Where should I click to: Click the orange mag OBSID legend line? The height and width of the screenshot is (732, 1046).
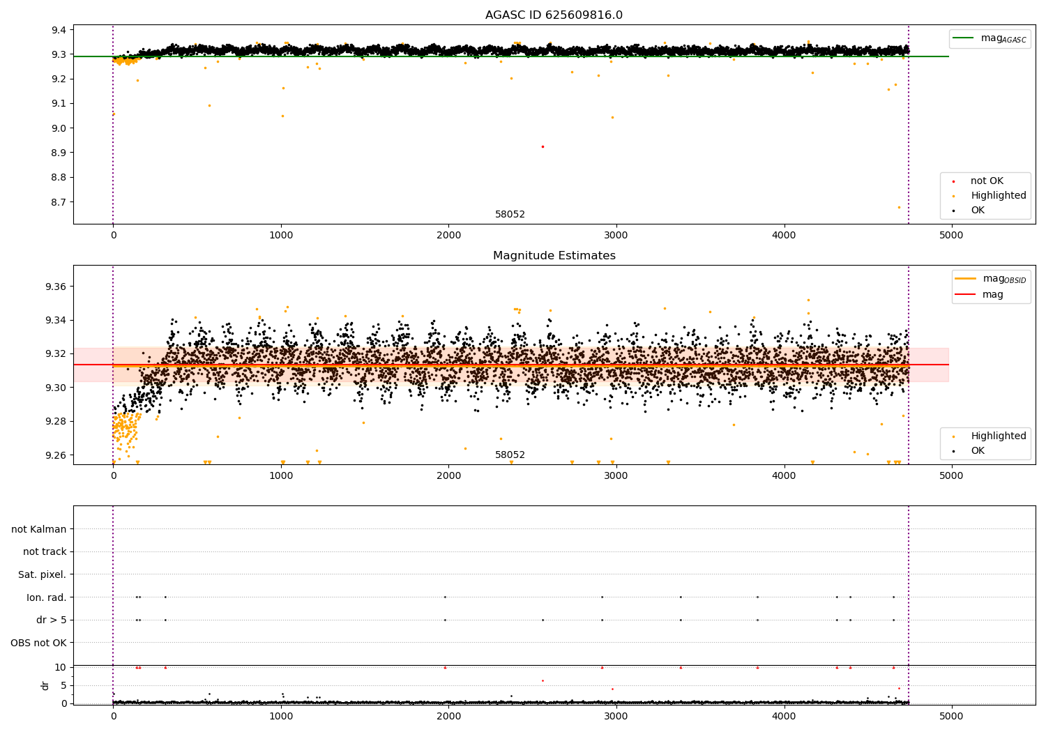pos(966,279)
